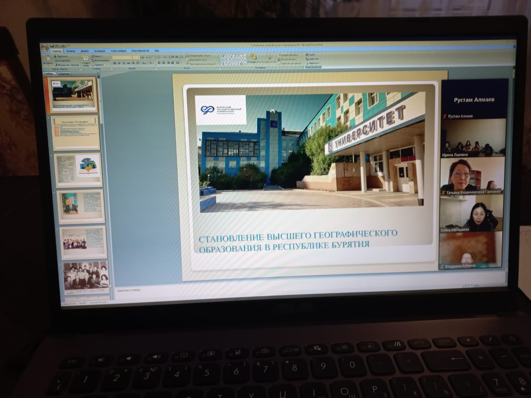
Task: Click the Replace (Заменить) button
Action: (313, 59)
